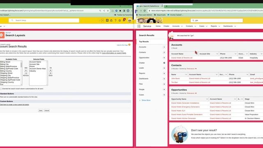
Task: Click the Save button
Action: (41, 111)
